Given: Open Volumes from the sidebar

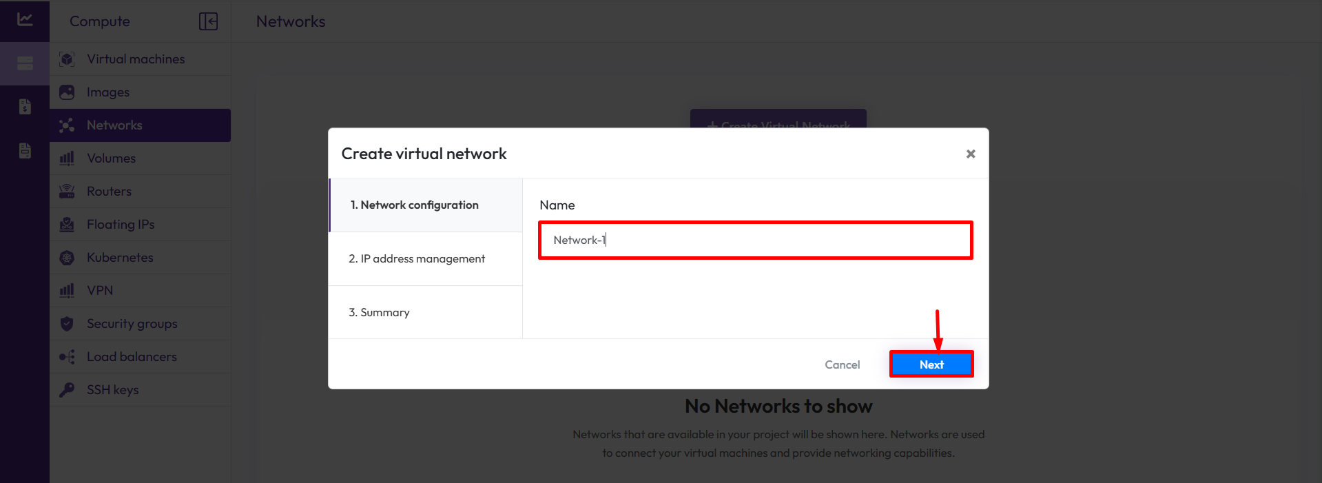Looking at the screenshot, I should pos(111,158).
